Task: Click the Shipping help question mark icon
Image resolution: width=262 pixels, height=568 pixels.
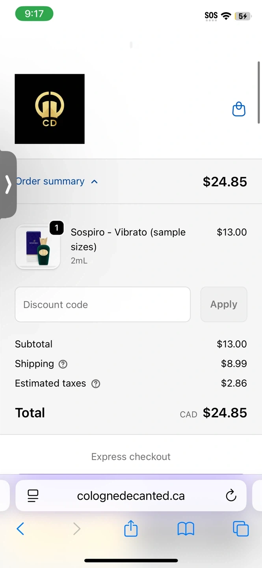Action: 63,364
